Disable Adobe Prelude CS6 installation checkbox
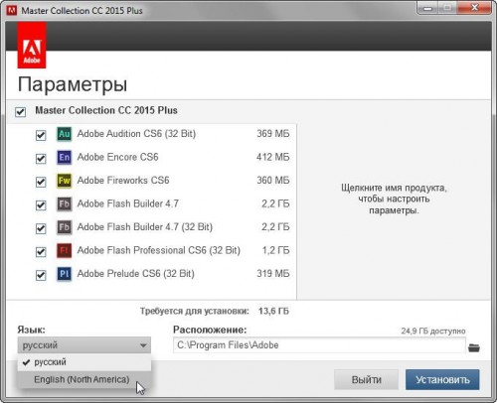497x403 pixels. tap(41, 275)
